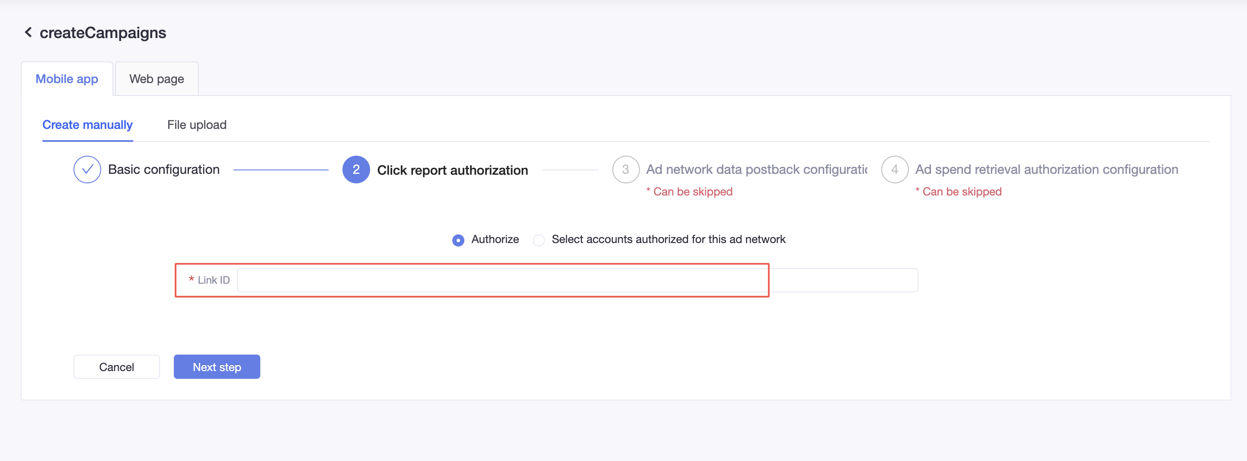Click Ad spend retrieval authorization configuration label

tap(1046, 170)
